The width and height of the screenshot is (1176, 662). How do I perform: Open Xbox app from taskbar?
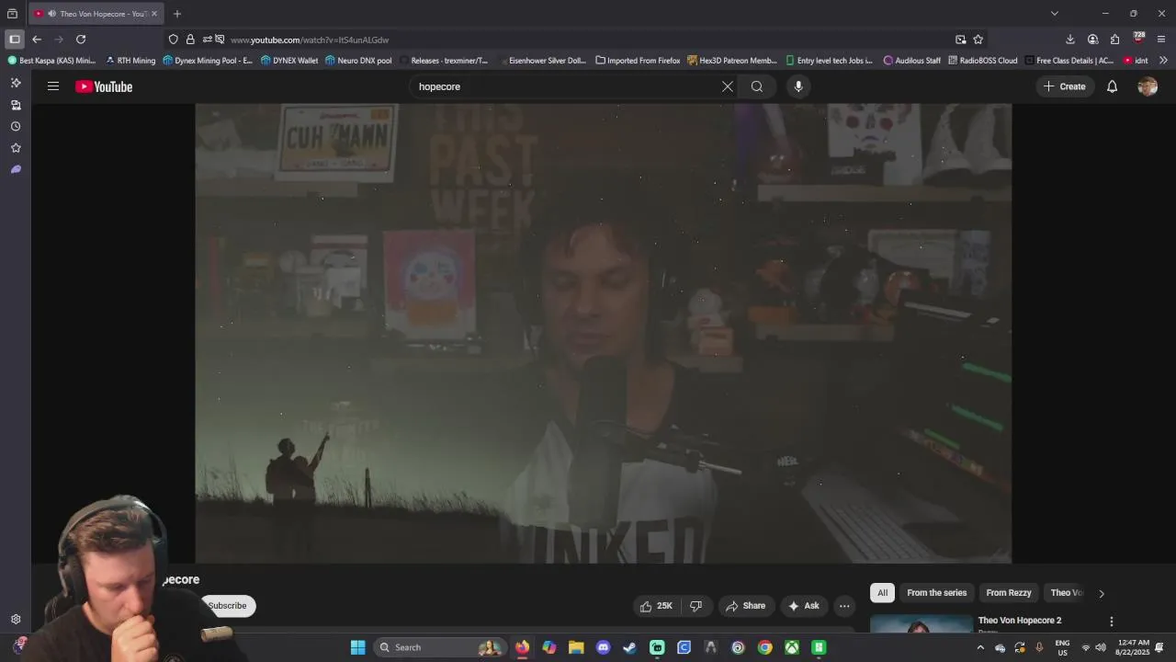click(791, 647)
